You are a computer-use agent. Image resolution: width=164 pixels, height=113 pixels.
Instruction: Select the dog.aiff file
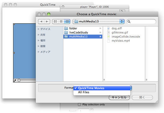[x=117, y=28]
